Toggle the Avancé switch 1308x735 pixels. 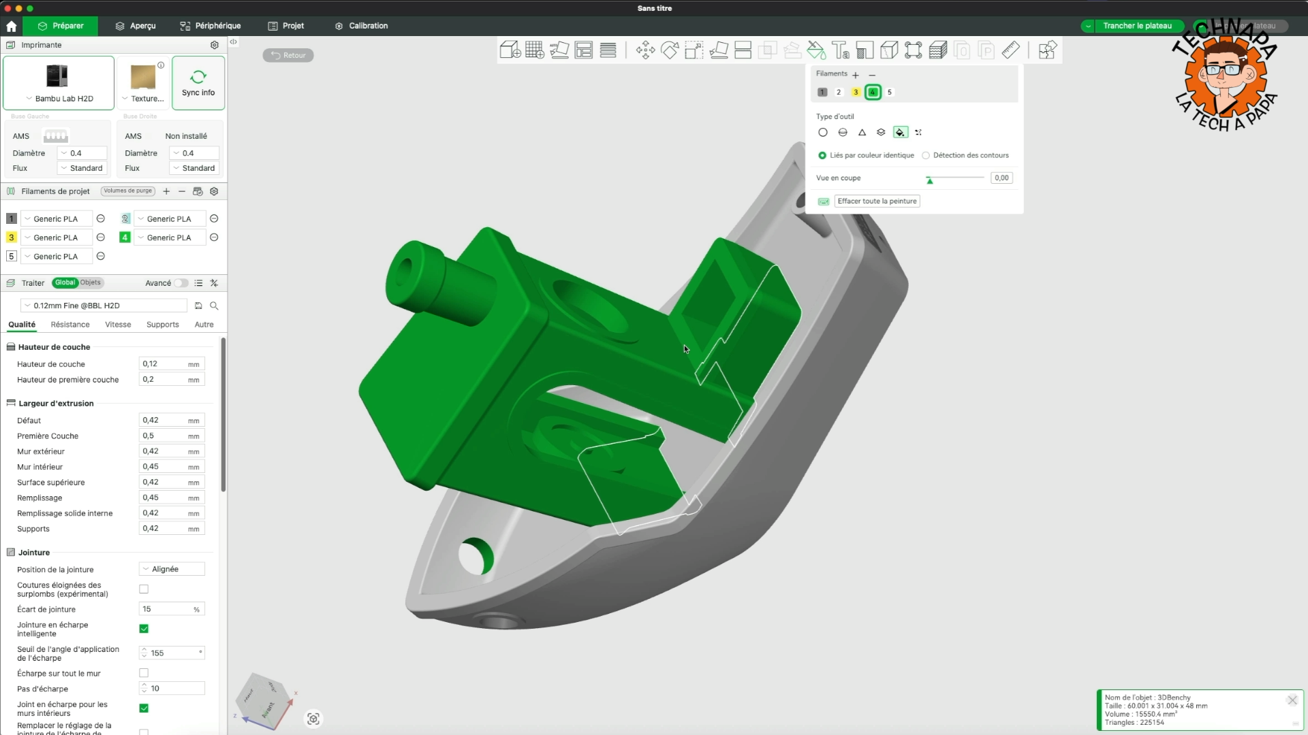pyautogui.click(x=181, y=283)
